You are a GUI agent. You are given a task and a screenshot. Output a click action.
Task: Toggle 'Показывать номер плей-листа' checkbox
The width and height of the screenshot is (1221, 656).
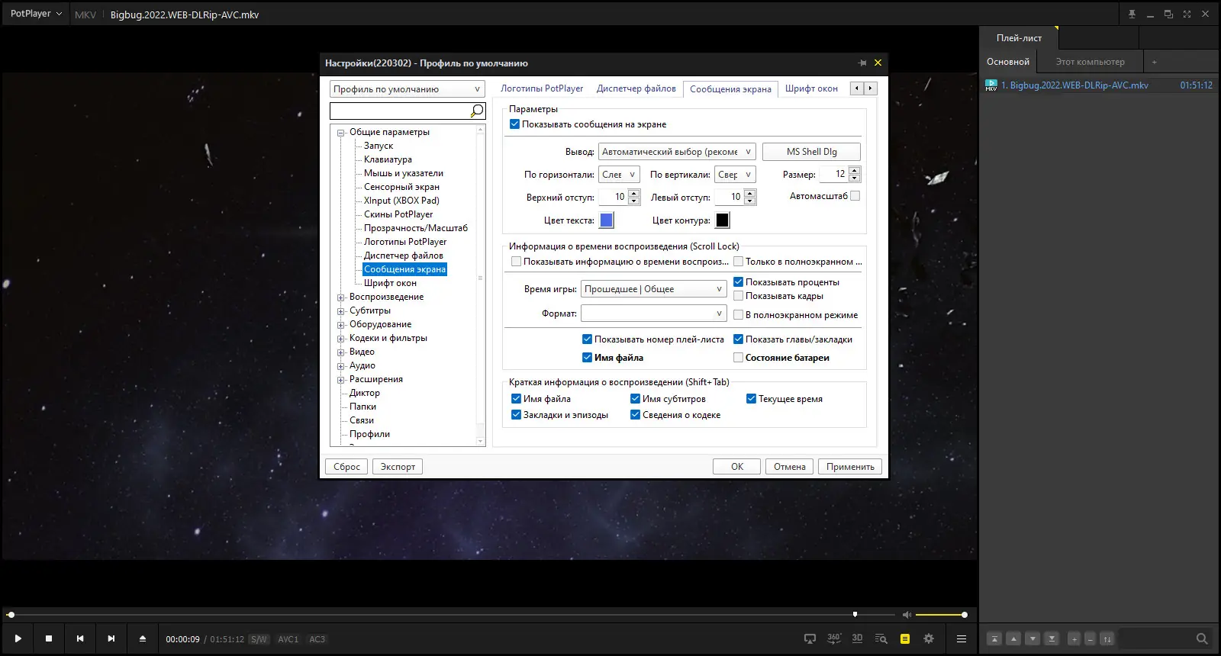tap(587, 339)
